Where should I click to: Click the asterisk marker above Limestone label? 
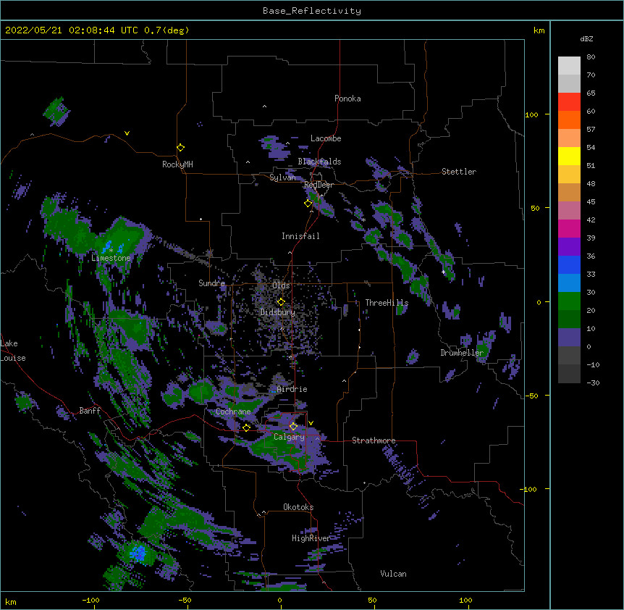111,251
